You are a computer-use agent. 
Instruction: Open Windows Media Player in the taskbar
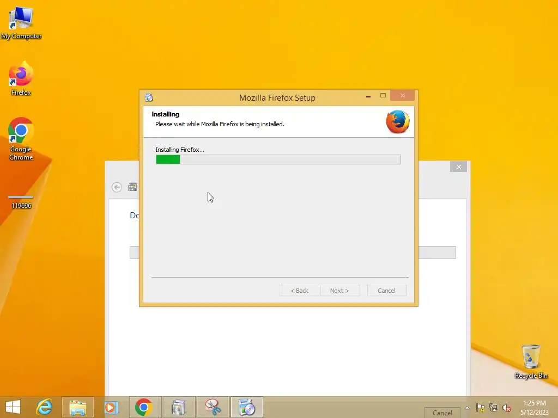(x=111, y=407)
